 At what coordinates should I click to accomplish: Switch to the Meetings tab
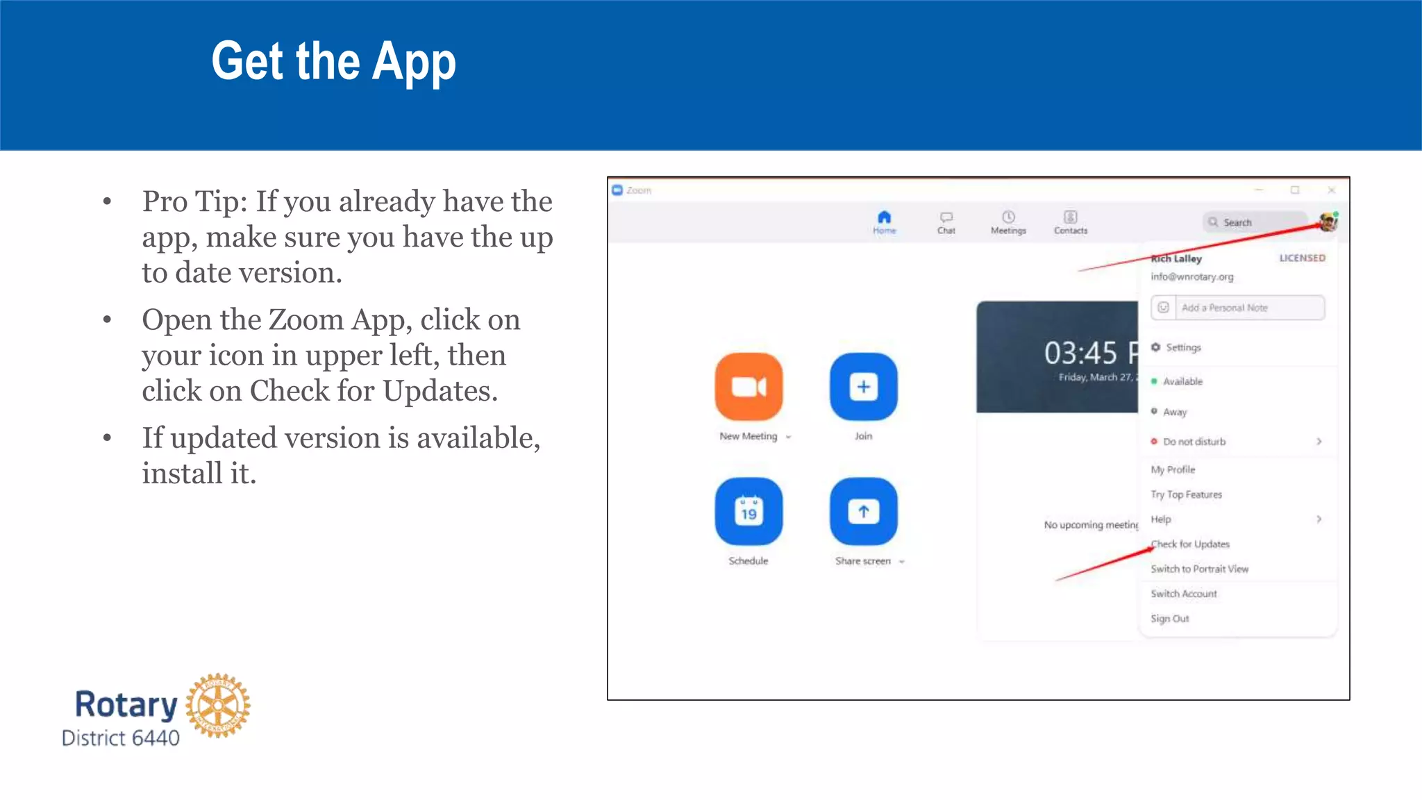click(x=1008, y=223)
